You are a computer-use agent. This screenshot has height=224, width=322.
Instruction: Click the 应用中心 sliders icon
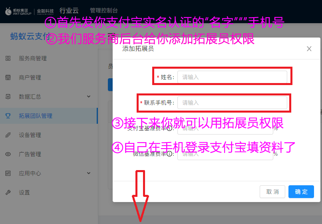pos(8,173)
